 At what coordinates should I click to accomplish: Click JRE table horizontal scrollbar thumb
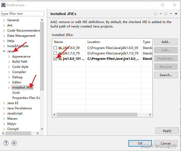(x=97, y=114)
